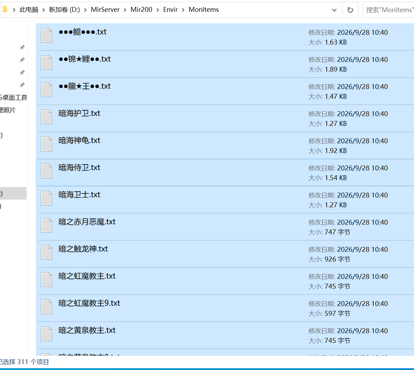Expand the chevron before 此电脑
Viewport: 414px width, 370px height.
point(14,10)
